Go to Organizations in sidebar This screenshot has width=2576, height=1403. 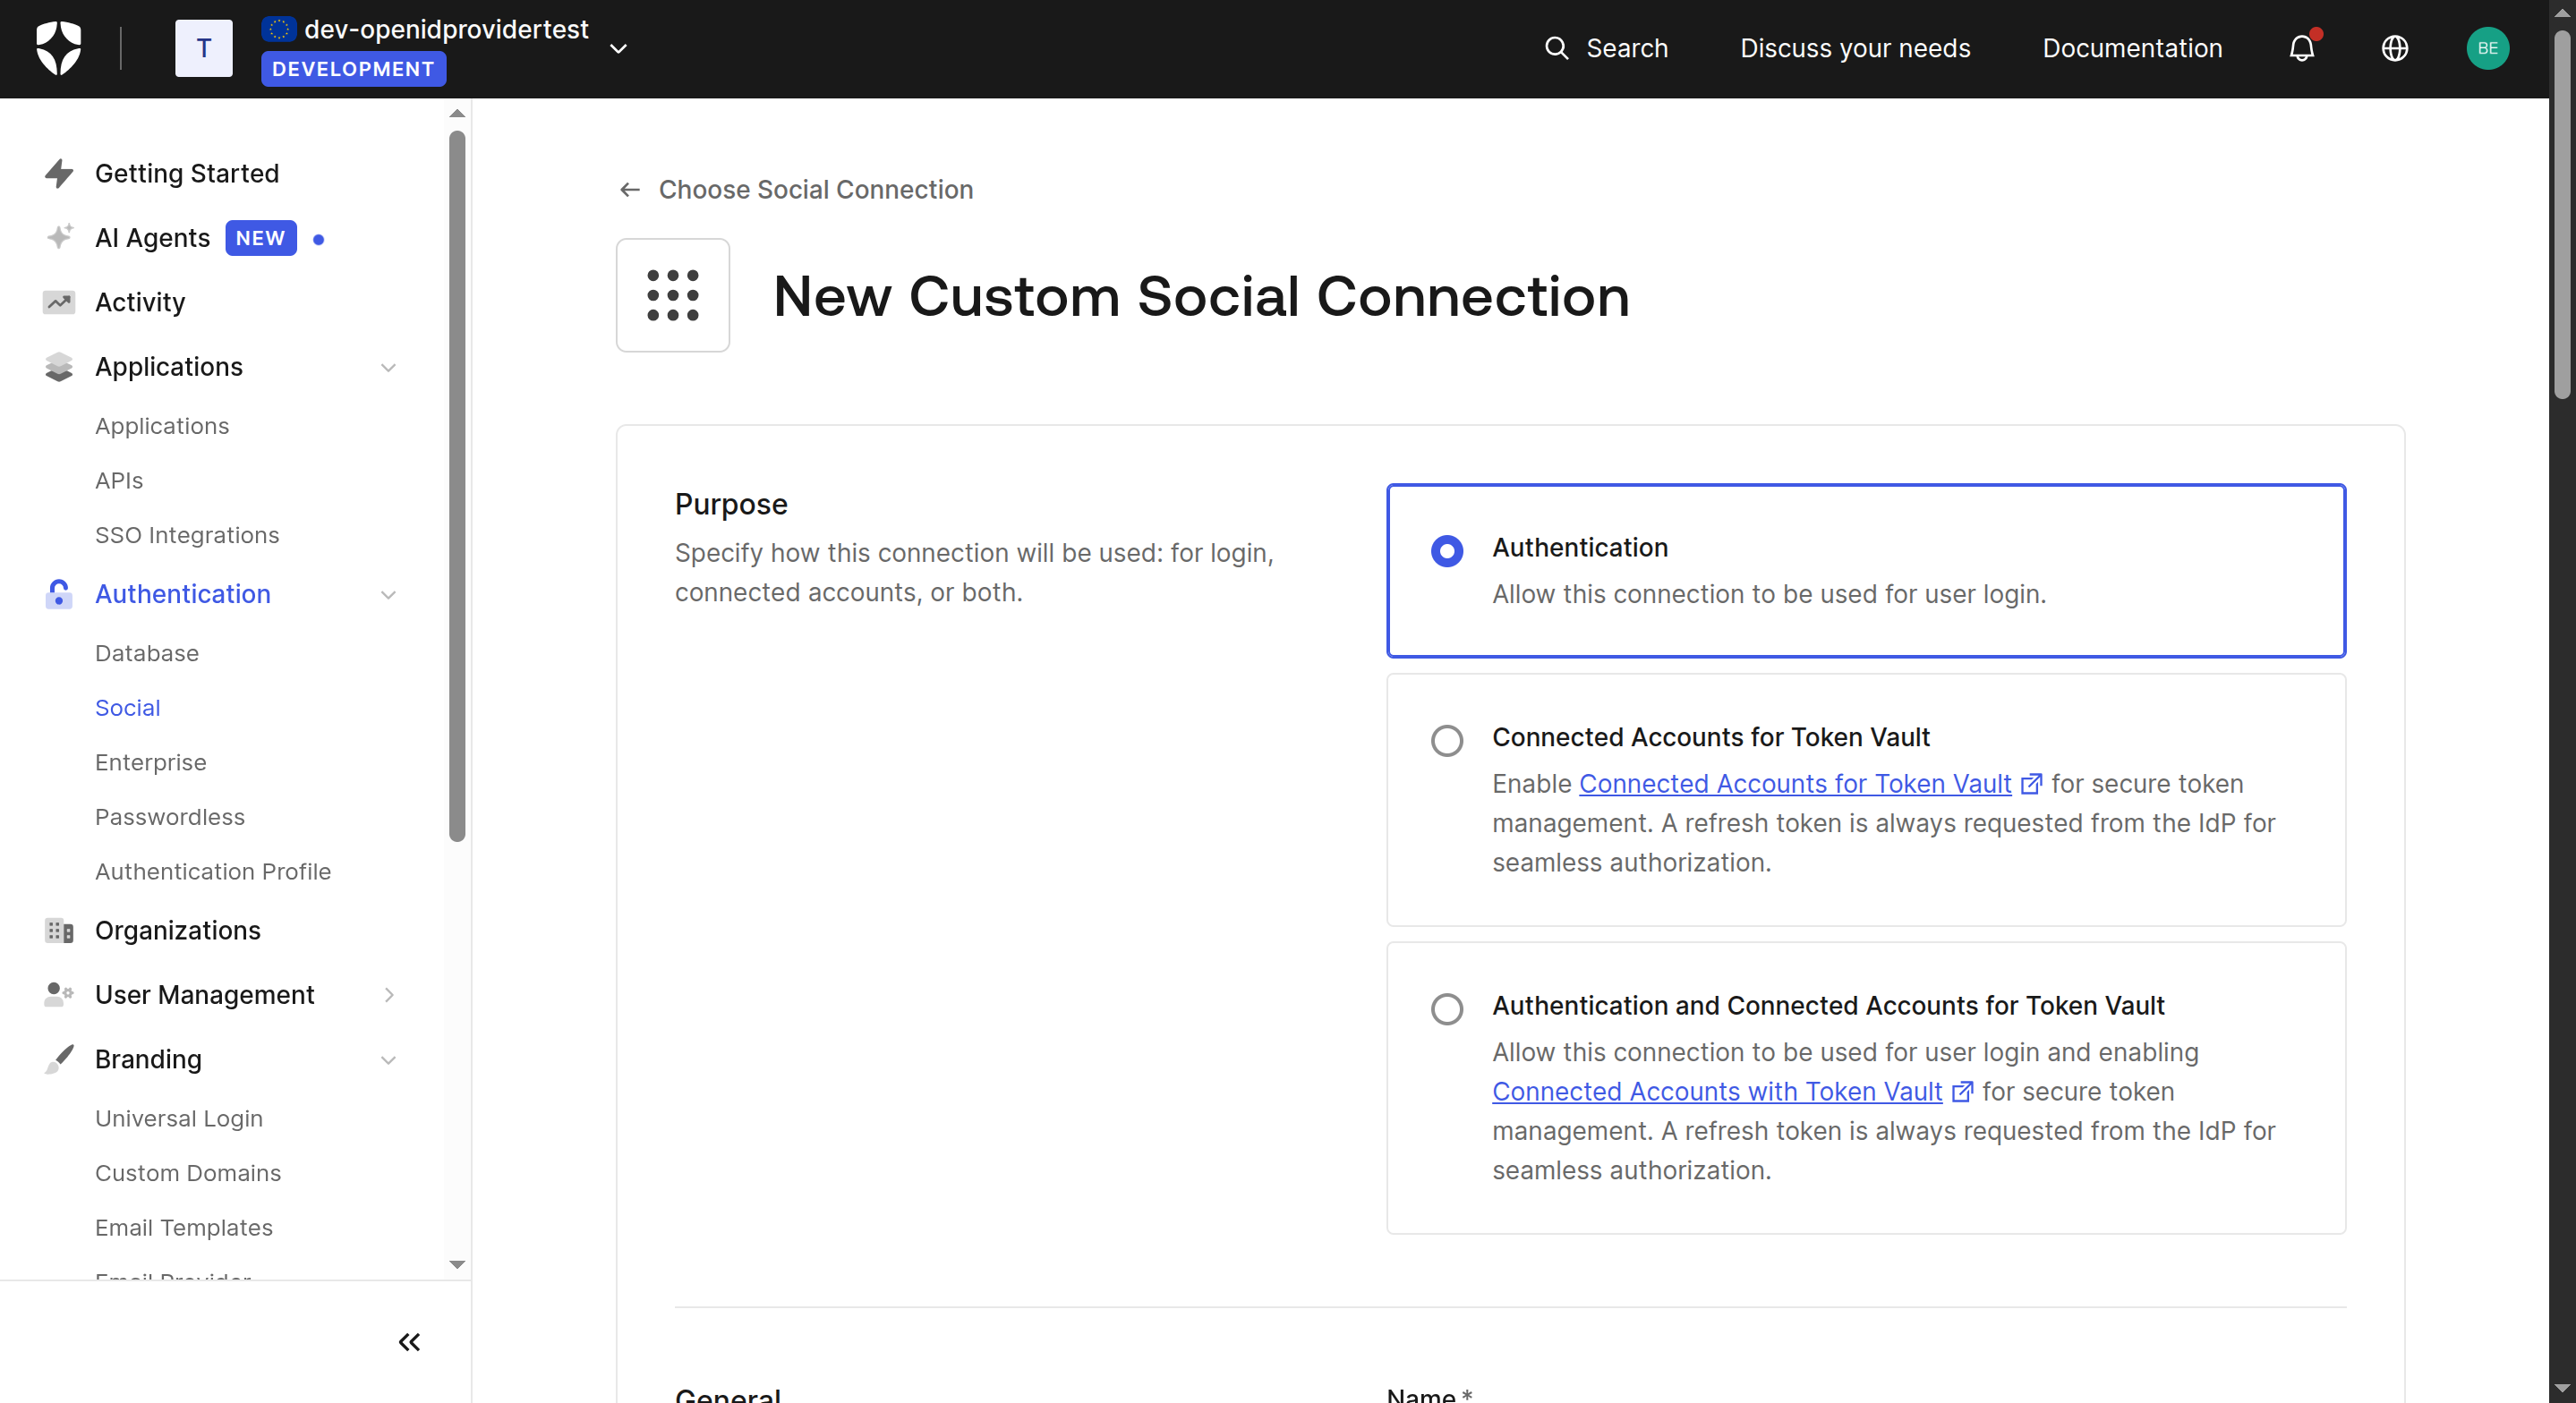point(177,930)
